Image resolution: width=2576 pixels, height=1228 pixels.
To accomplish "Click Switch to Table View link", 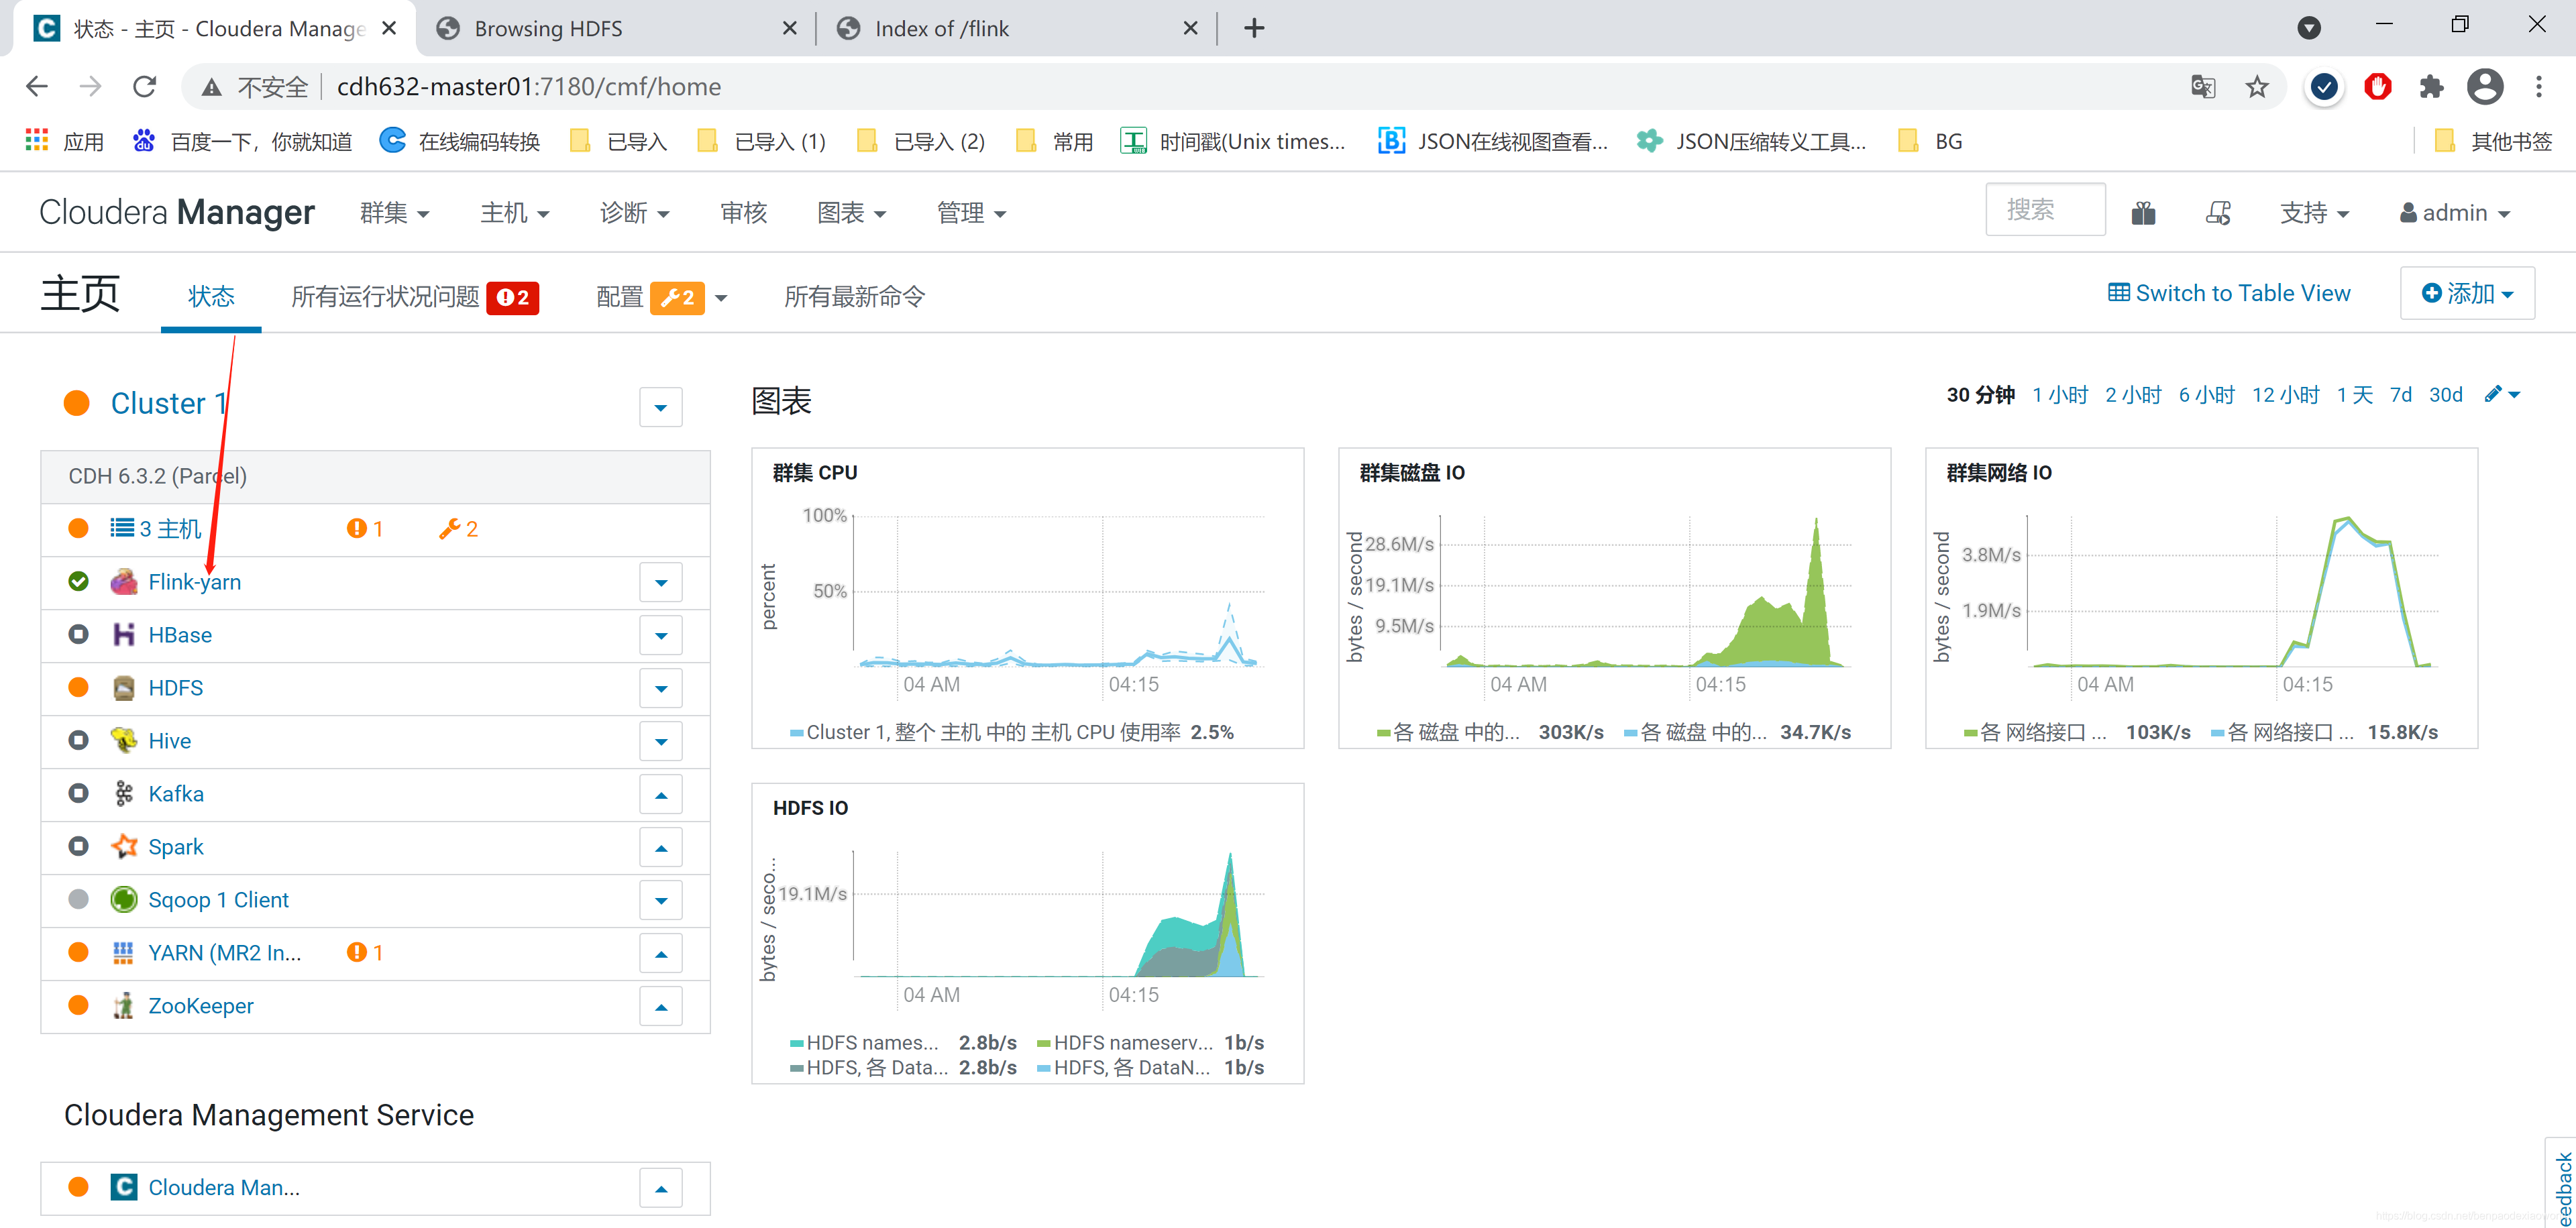I will pyautogui.click(x=2229, y=293).
